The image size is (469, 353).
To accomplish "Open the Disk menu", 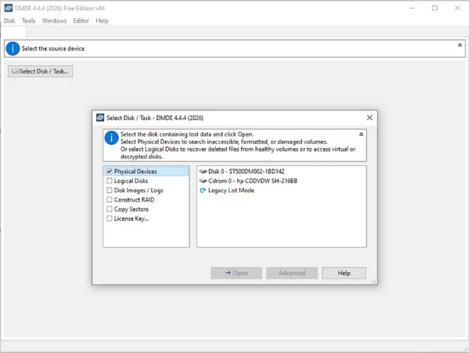I will pos(10,21).
